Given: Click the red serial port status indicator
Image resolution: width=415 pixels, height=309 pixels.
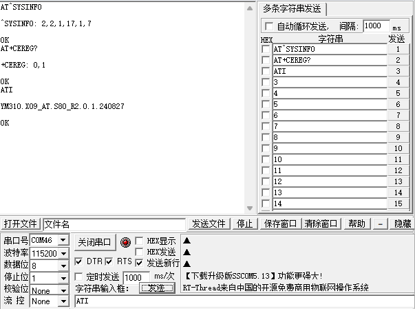Looking at the screenshot, I should tap(125, 242).
